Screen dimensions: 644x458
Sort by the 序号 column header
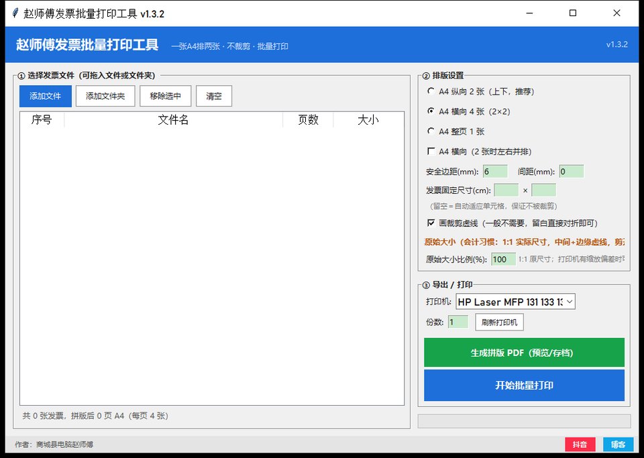(42, 120)
